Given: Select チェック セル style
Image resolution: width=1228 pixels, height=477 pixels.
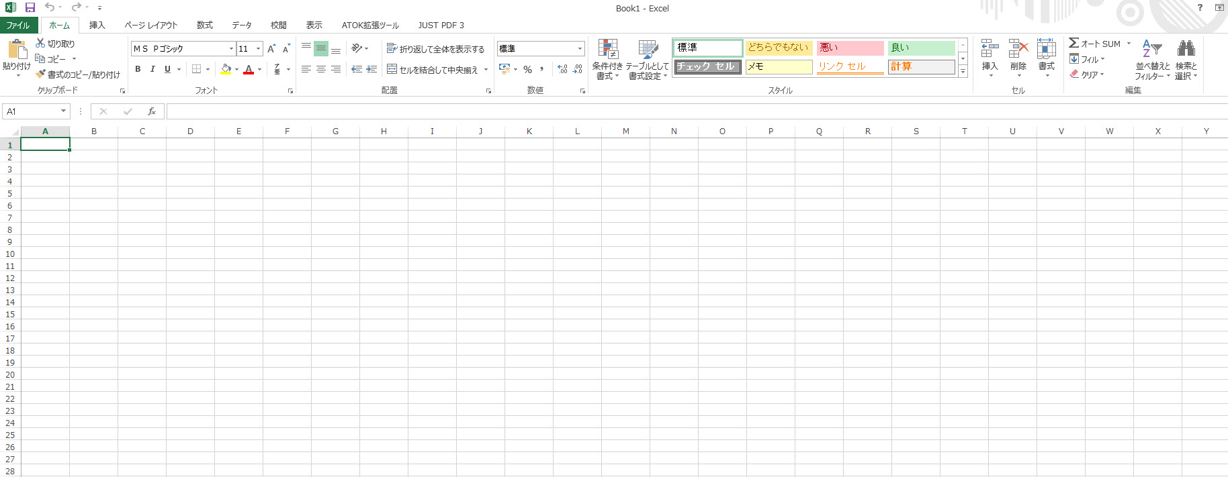Looking at the screenshot, I should coord(708,66).
